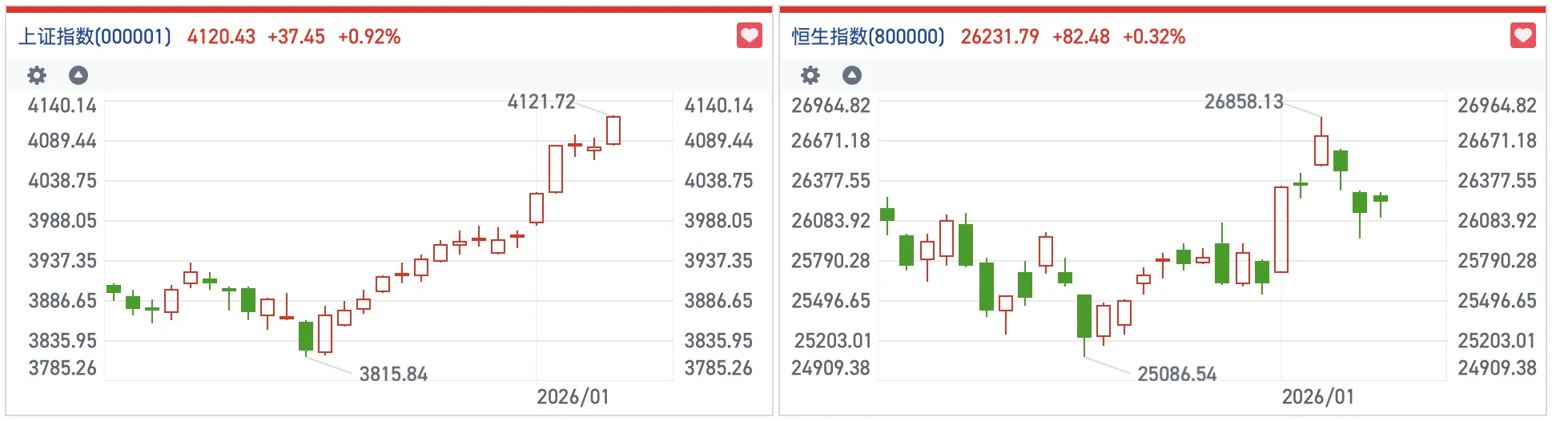Click the 3815.84 low price label
This screenshot has height=421, width=1552.
[393, 374]
